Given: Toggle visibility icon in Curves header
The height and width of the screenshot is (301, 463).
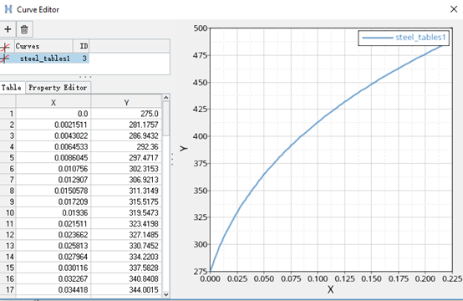Looking at the screenshot, I should (5, 46).
